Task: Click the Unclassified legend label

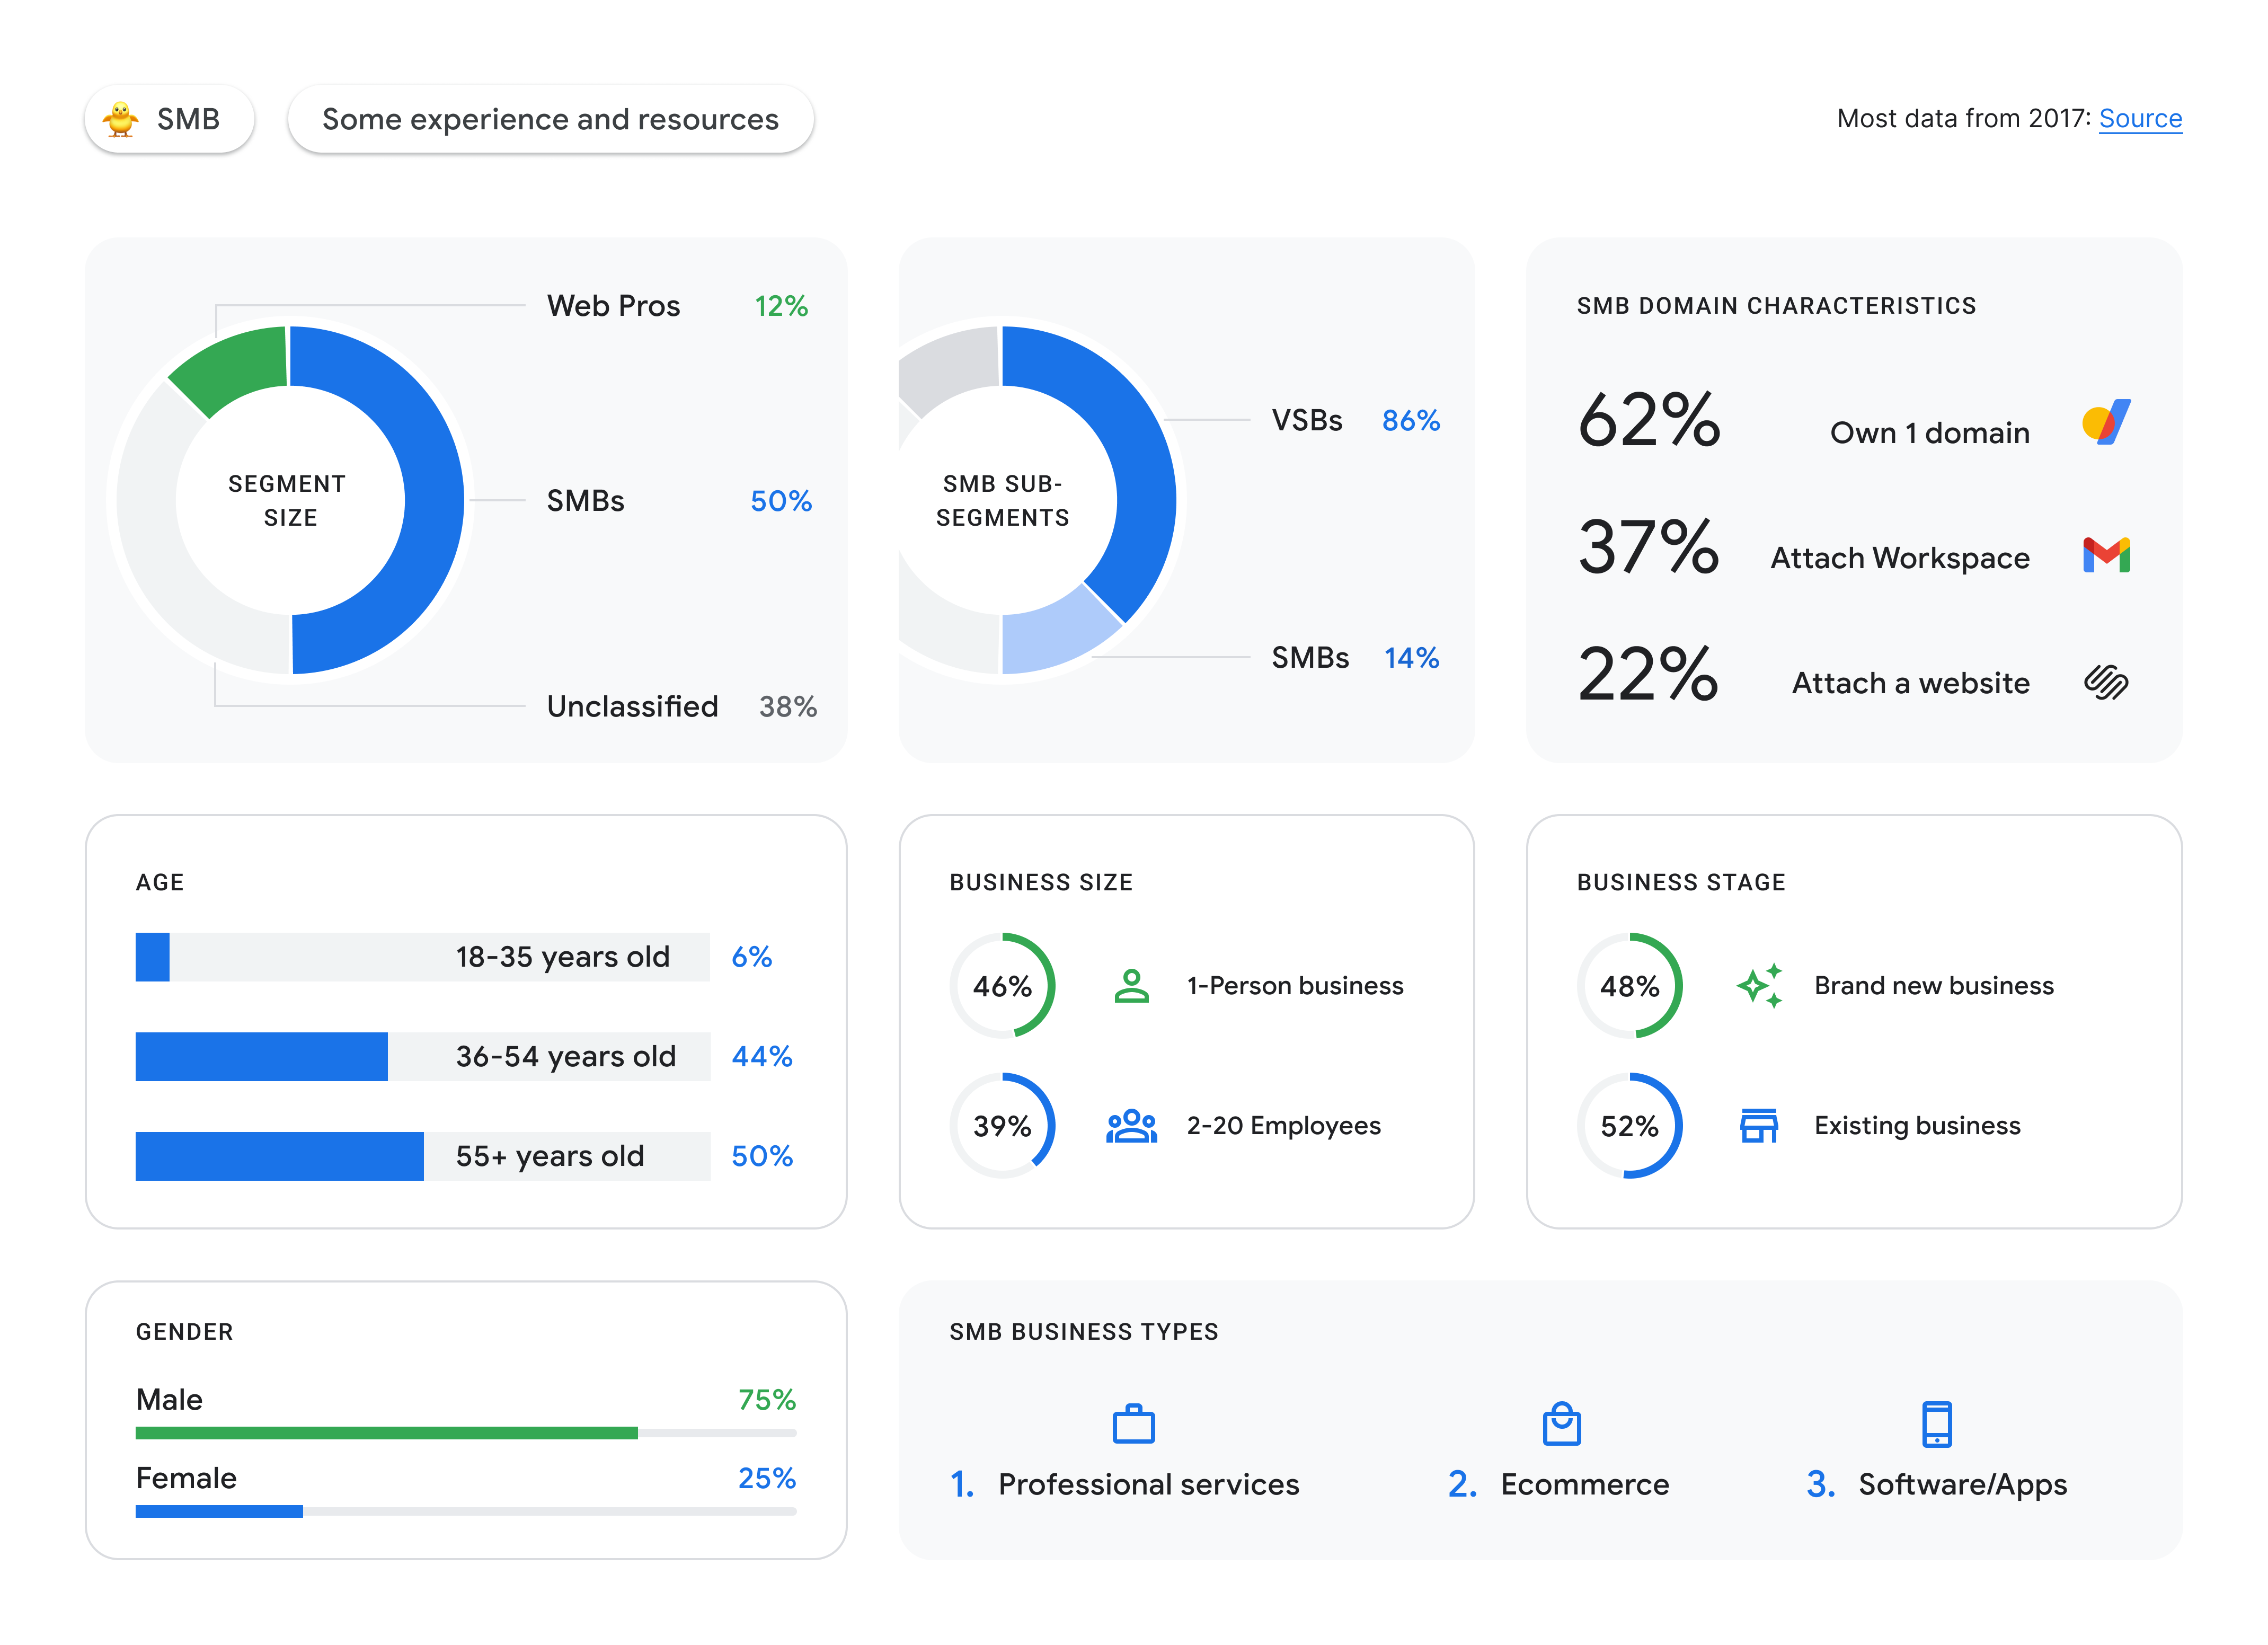Action: click(632, 707)
